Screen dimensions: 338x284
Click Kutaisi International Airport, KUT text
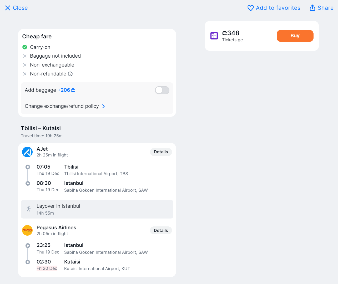97,269
